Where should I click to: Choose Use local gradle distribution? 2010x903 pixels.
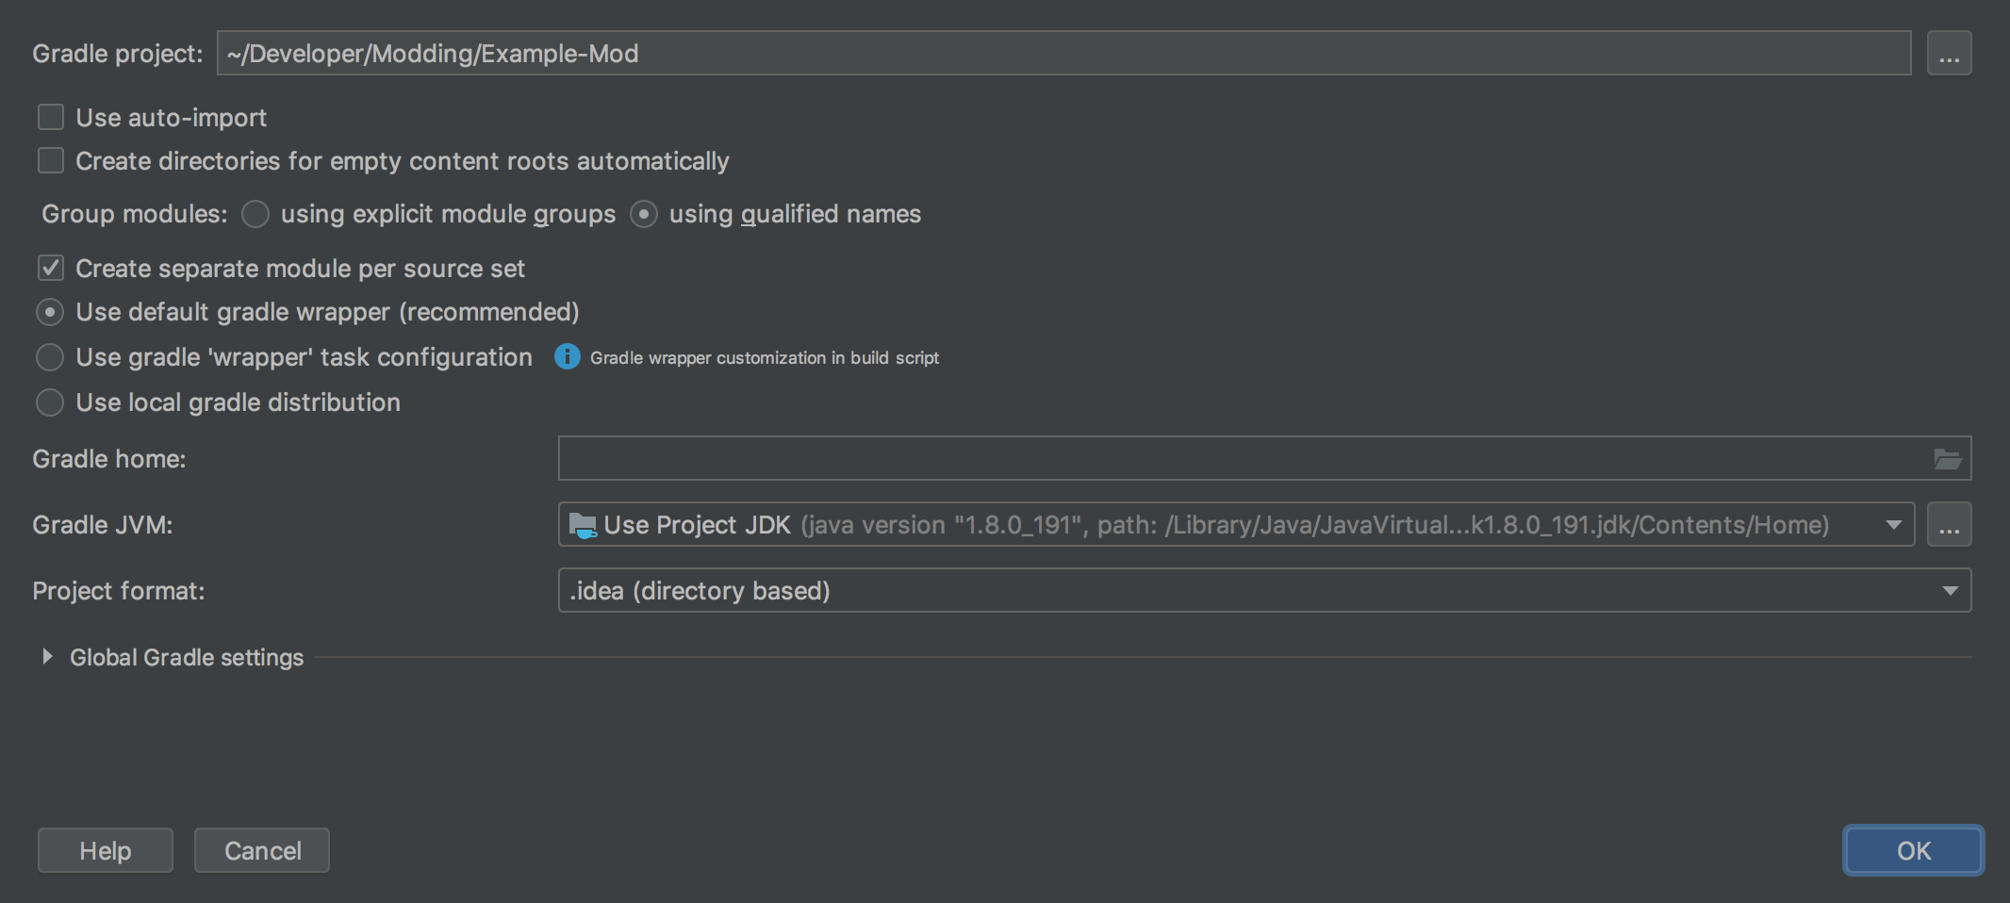50,402
